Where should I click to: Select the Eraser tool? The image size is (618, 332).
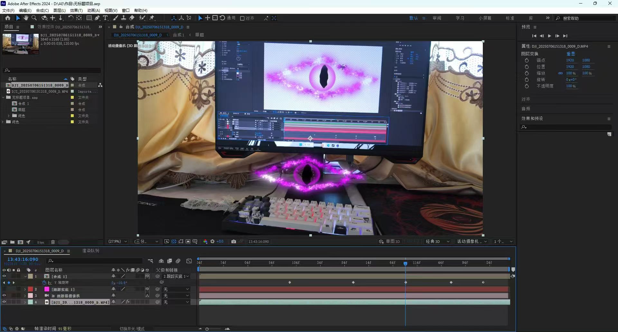pyautogui.click(x=132, y=18)
